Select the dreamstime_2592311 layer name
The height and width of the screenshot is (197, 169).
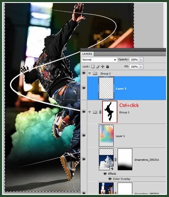(x=146, y=160)
